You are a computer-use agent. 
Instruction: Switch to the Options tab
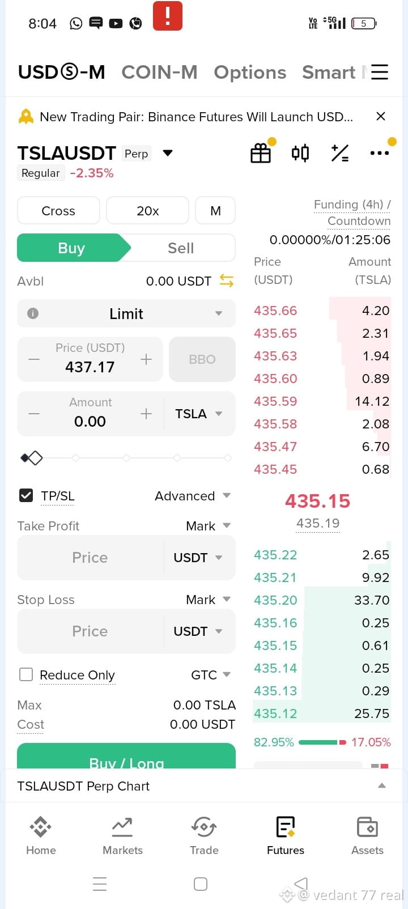(250, 73)
